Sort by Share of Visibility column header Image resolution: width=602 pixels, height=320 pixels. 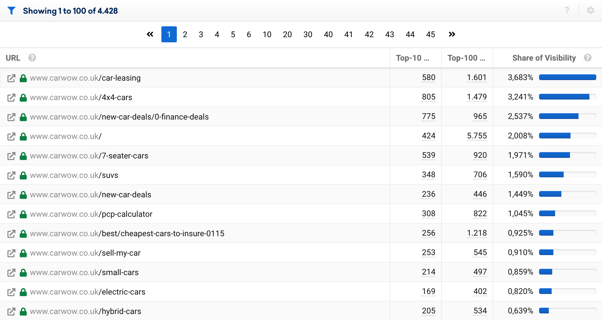[544, 58]
